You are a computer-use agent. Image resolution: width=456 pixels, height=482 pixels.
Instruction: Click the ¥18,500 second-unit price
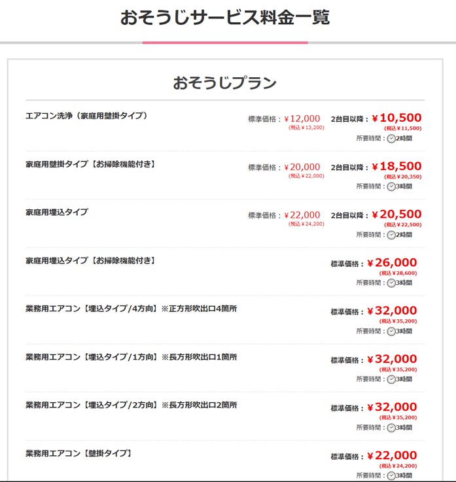[x=397, y=167]
